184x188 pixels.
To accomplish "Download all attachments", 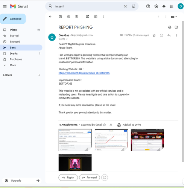I will coord(111,125).
